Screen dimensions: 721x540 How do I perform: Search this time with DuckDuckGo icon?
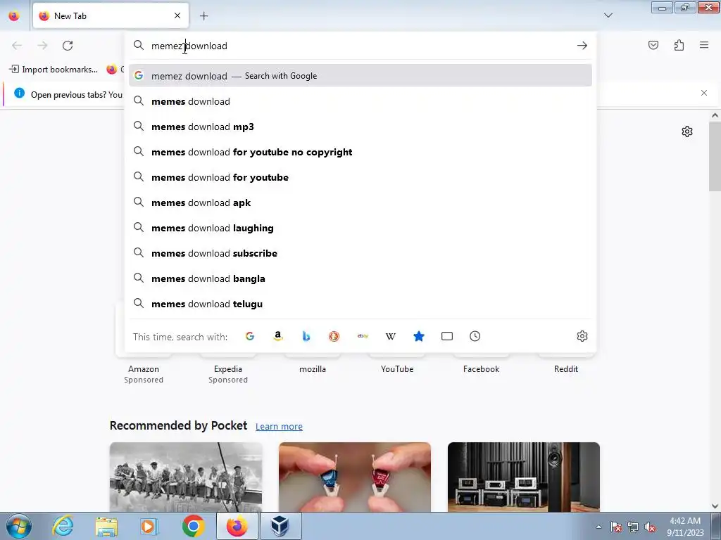334,336
